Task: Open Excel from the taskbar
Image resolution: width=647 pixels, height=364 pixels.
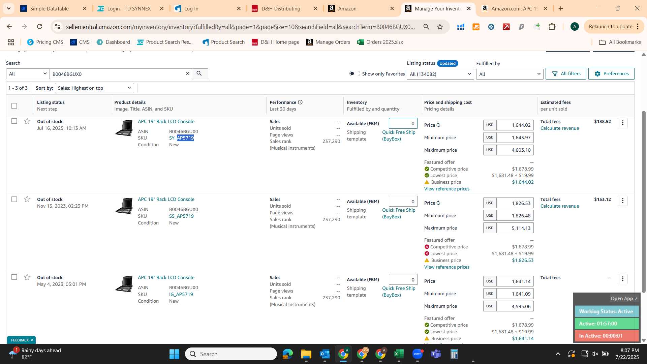Action: pos(399,354)
